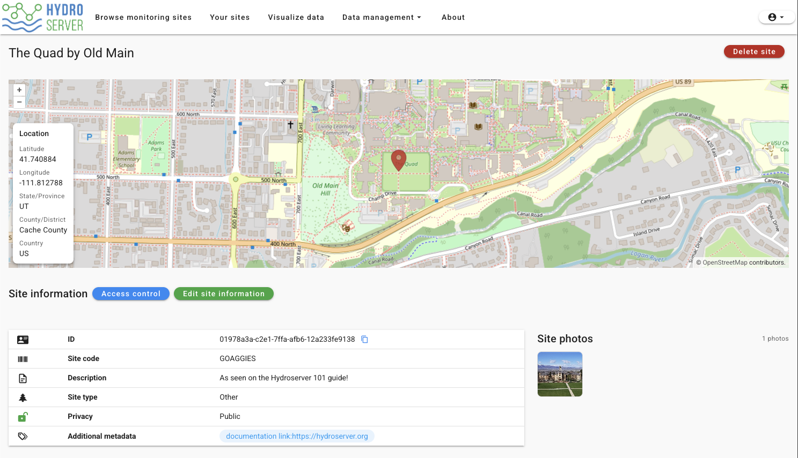
Task: Open Browse monitoring sites page
Action: [143, 17]
